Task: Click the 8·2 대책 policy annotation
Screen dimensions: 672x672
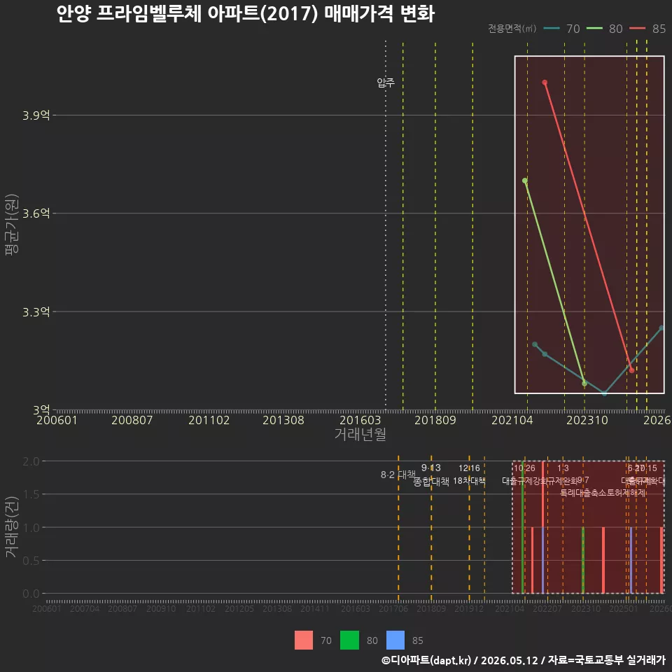Action: click(398, 475)
